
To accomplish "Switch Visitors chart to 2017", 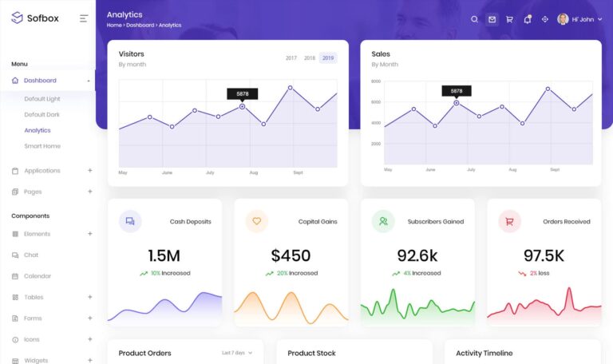I will [291, 58].
